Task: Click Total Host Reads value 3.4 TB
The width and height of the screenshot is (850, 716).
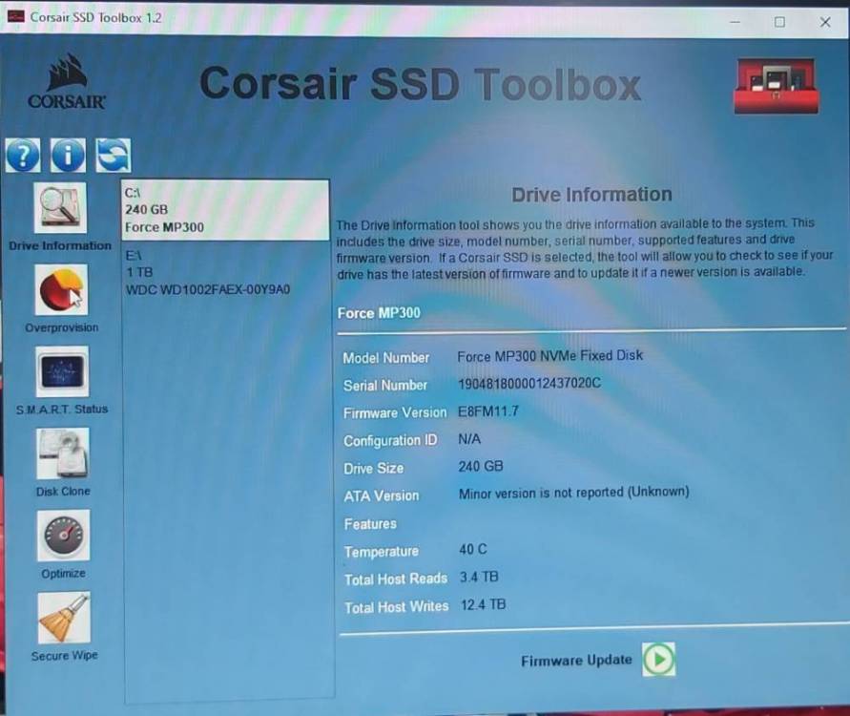Action: (x=479, y=578)
